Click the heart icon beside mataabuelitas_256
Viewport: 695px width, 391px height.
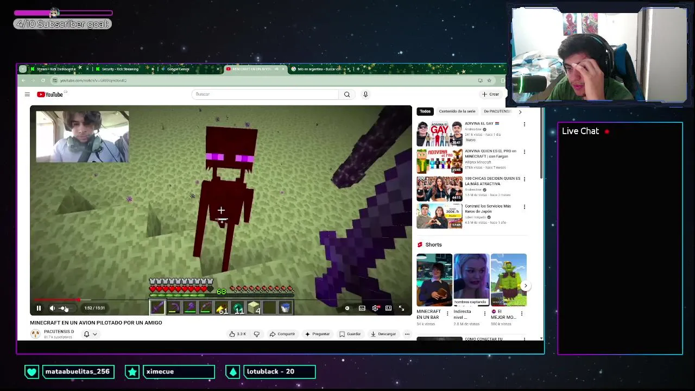click(31, 371)
